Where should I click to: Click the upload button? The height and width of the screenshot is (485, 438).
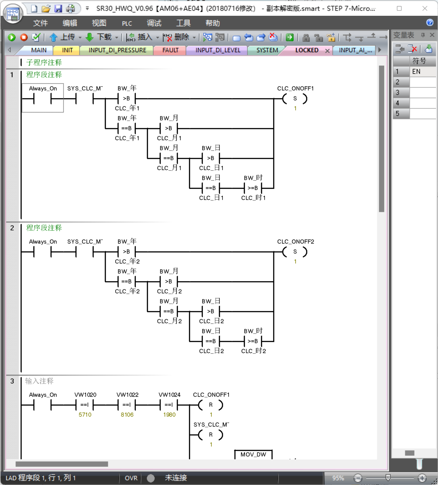point(63,37)
